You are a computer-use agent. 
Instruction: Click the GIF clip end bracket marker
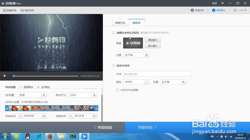click(x=96, y=108)
